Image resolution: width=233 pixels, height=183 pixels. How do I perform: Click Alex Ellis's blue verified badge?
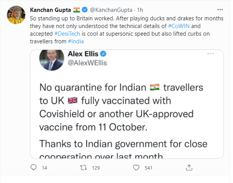tap(108, 54)
